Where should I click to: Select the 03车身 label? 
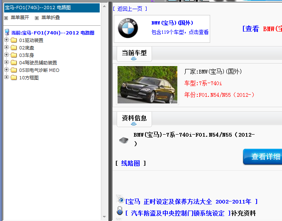click(x=27, y=55)
